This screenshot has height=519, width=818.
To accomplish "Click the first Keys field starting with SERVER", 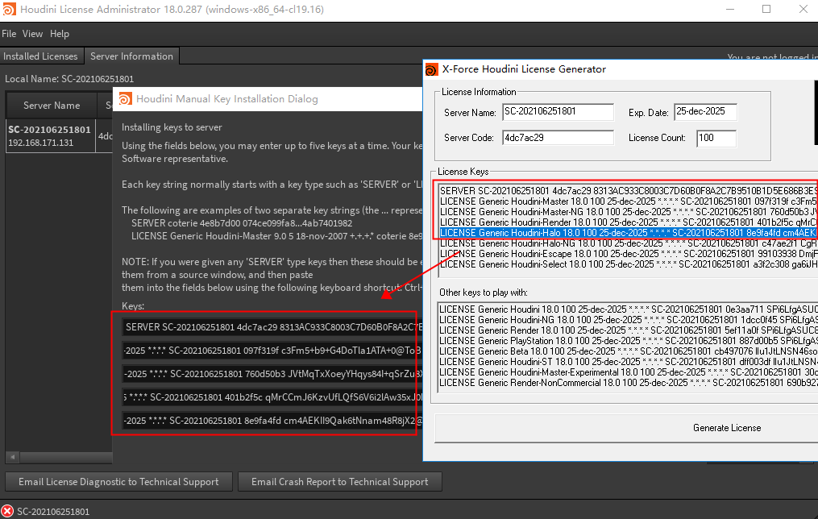I will click(272, 327).
